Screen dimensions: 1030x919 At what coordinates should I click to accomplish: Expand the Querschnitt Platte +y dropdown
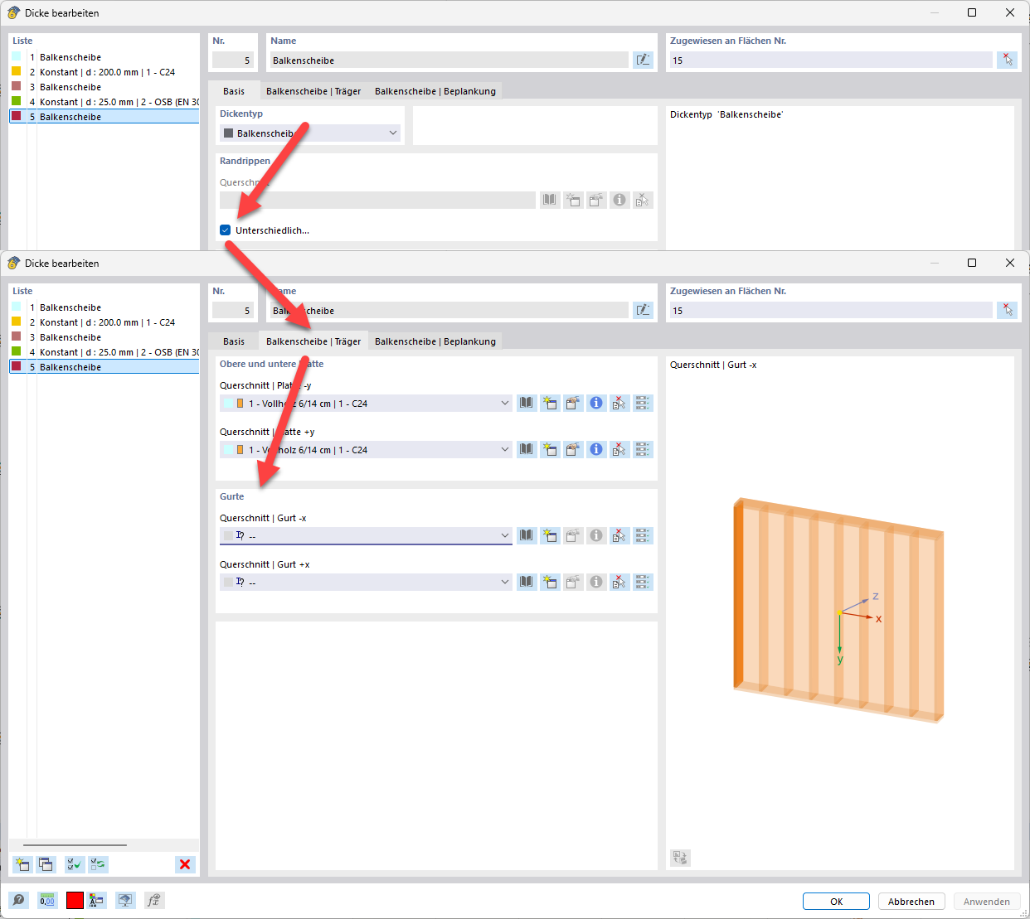(x=505, y=449)
